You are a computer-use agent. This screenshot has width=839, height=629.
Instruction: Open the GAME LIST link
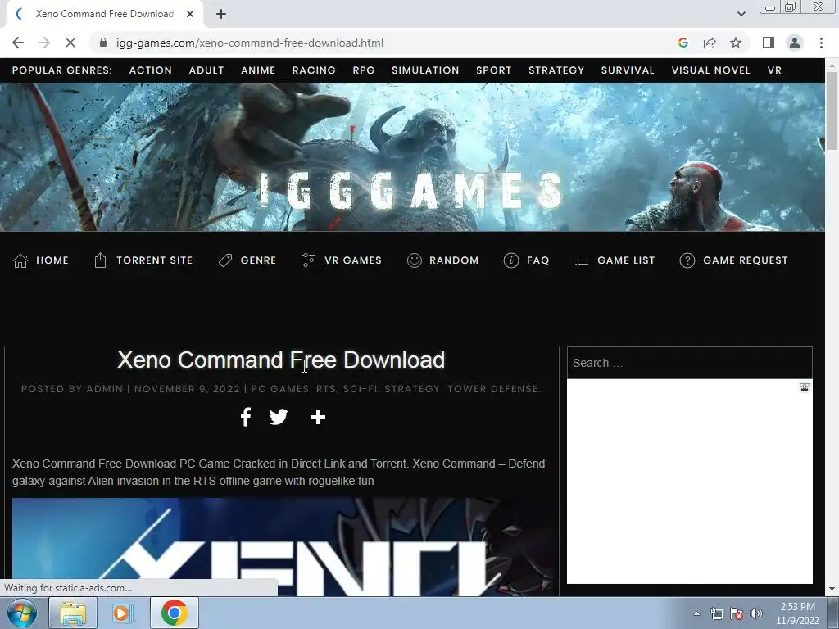tap(626, 260)
